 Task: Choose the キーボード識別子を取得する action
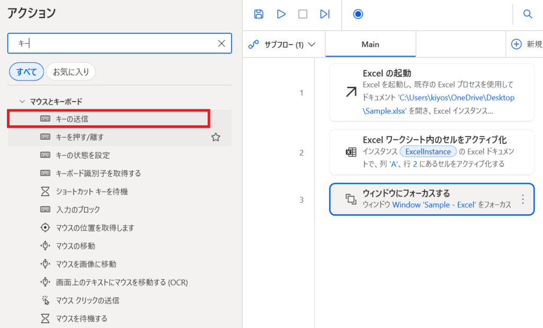[119, 174]
